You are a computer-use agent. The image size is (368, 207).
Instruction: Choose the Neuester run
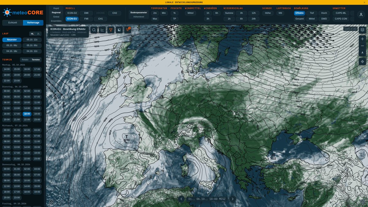point(12,40)
